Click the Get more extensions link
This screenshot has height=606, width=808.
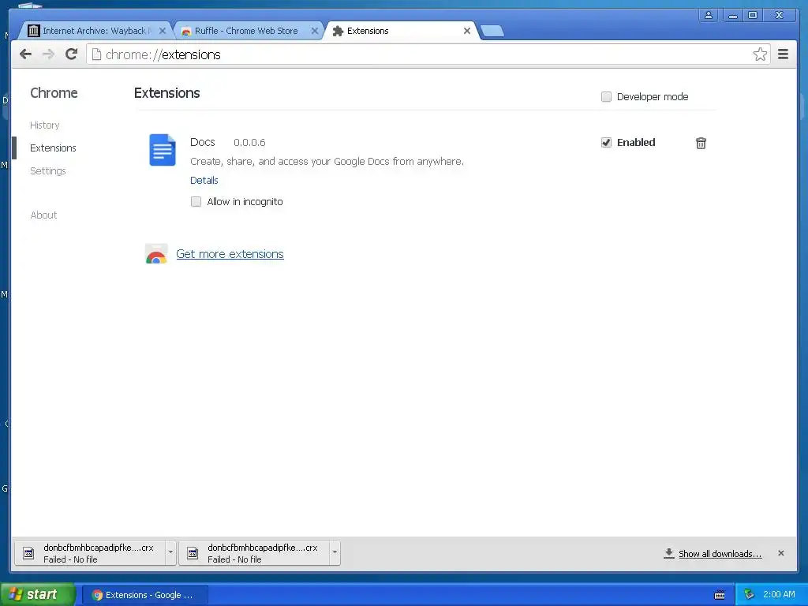[230, 254]
